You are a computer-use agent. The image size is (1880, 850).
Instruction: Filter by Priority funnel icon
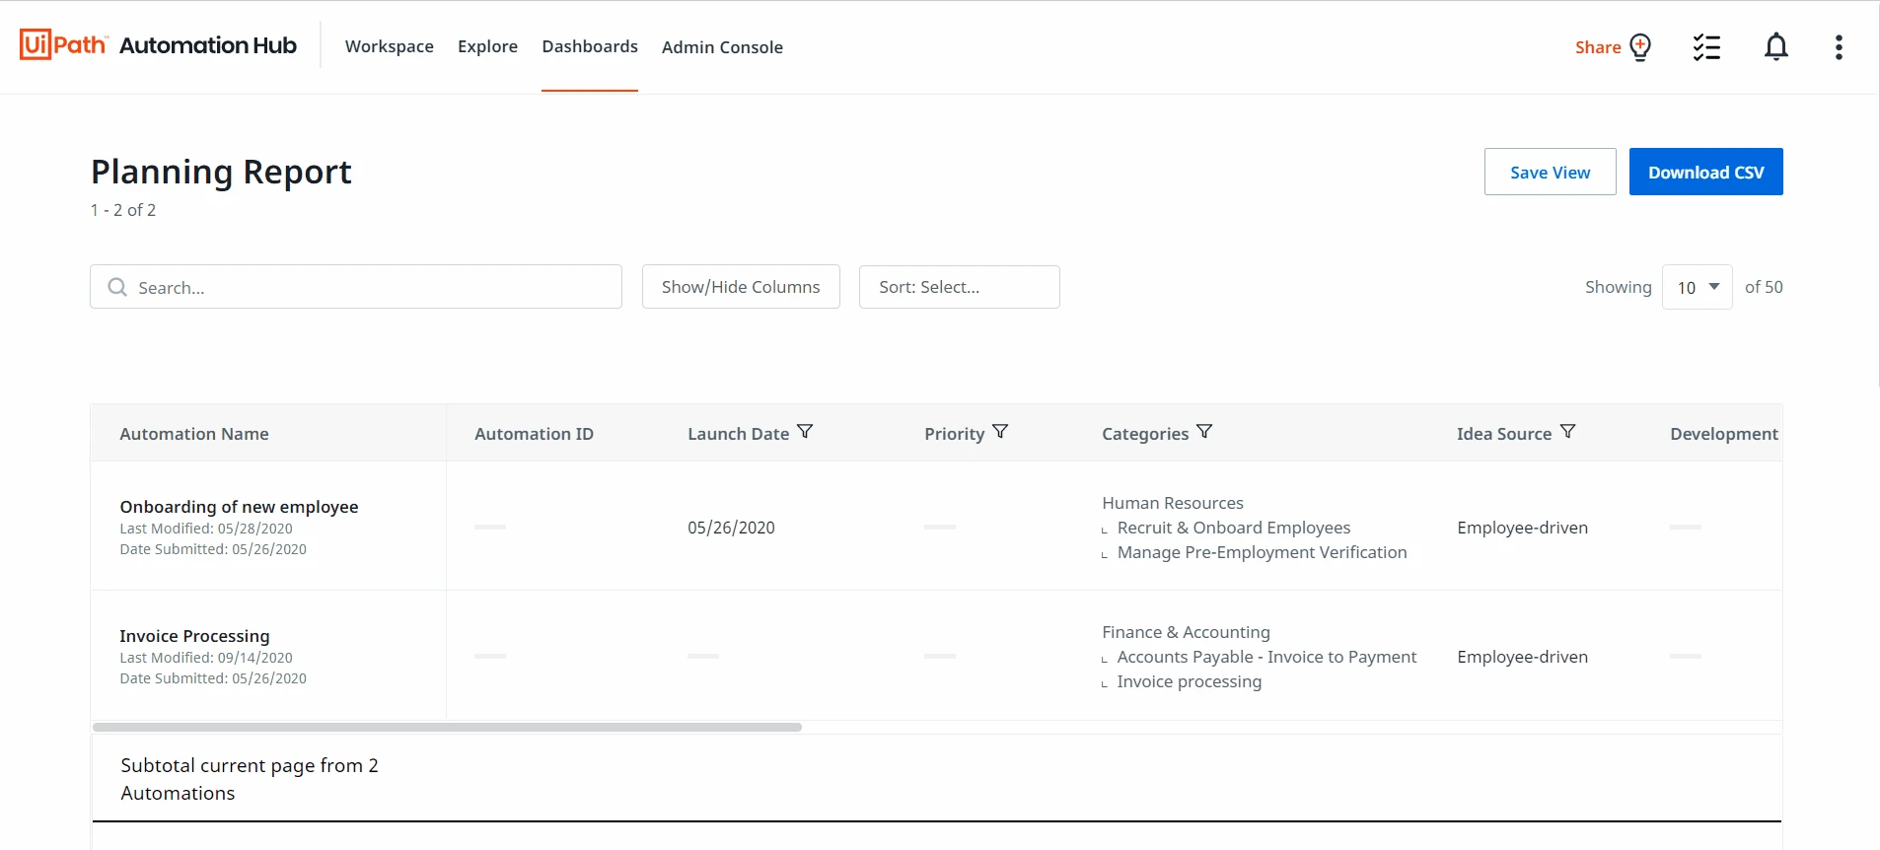point(1000,432)
